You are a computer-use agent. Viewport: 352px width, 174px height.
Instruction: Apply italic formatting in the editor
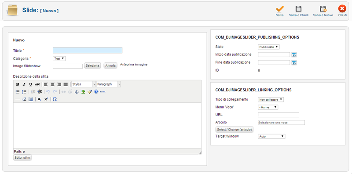click(x=24, y=84)
